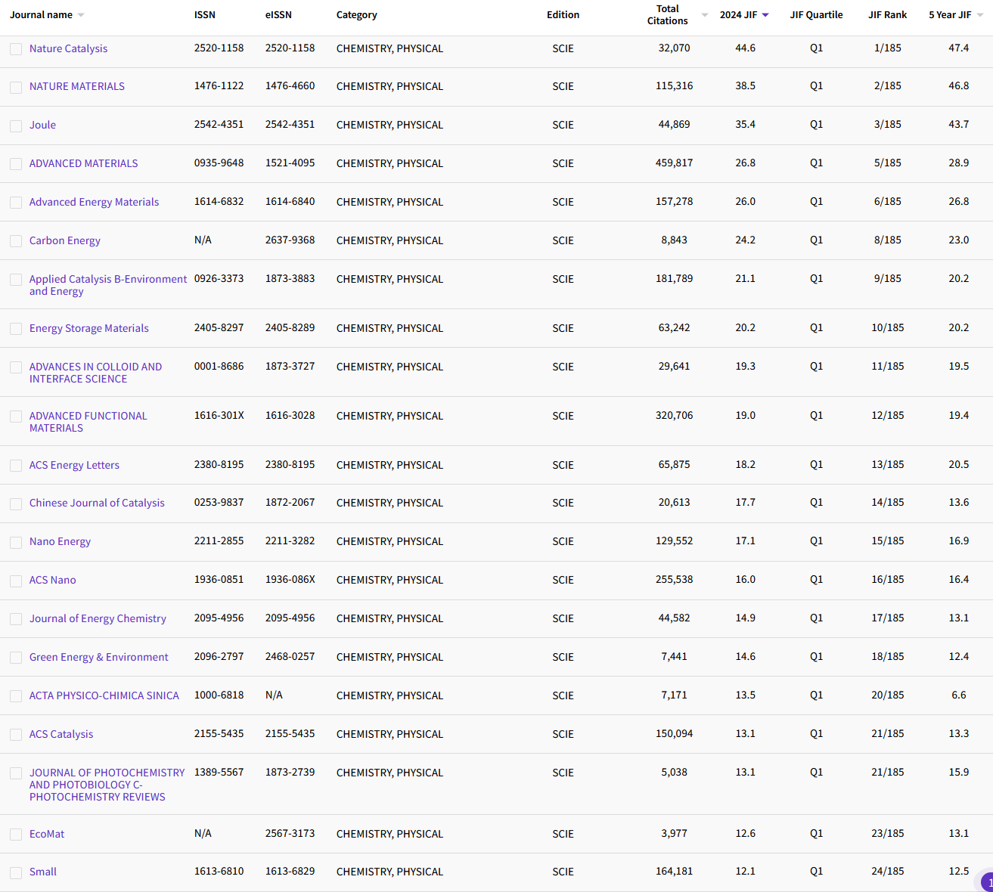
Task: Open the Chinese Journal of Catalysis link
Action: pyautogui.click(x=97, y=503)
